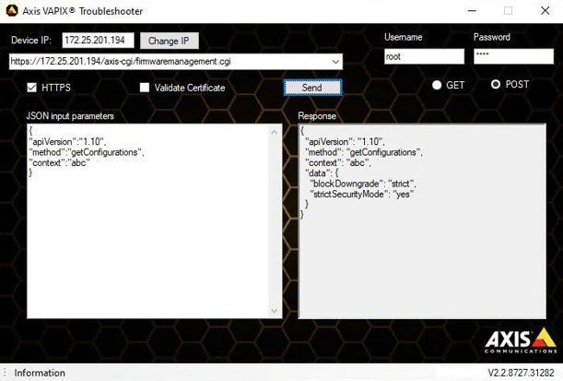Click the status bar grip handle
This screenshot has width=563, height=381.
[x=5, y=373]
